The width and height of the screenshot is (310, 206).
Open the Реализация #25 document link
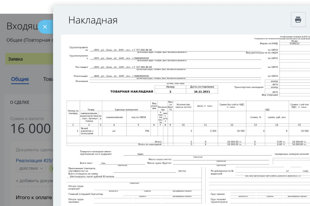(34, 161)
